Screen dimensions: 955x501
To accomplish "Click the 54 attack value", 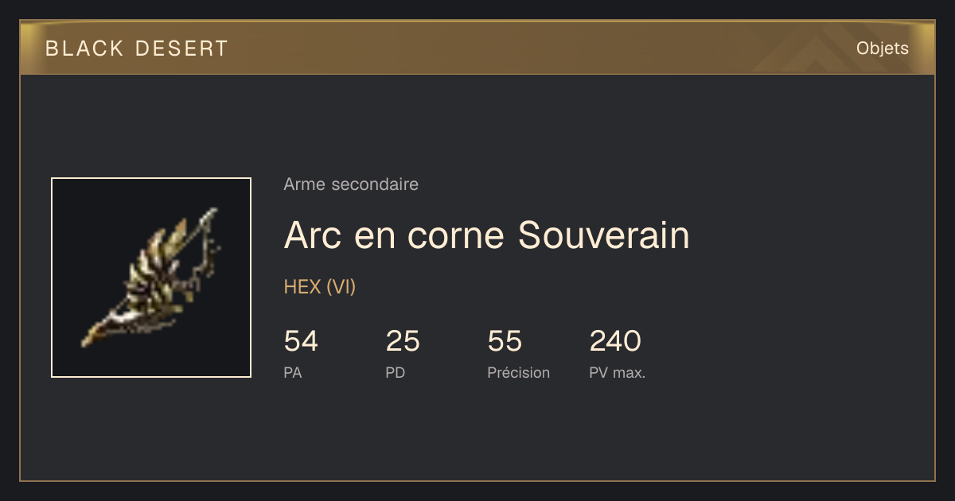I will click(x=301, y=341).
